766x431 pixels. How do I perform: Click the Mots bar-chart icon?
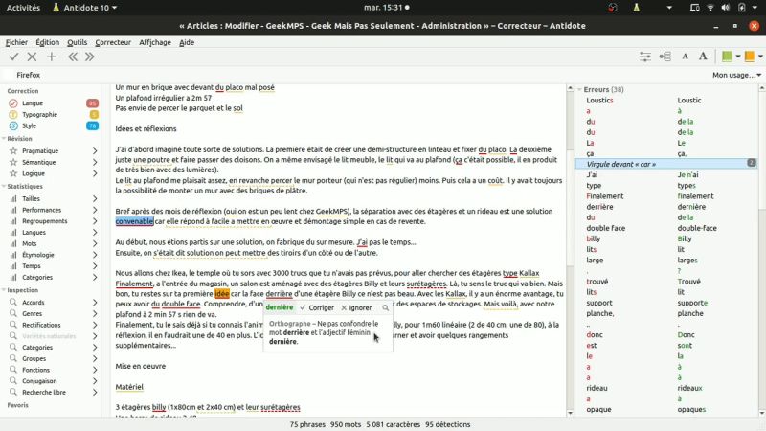tap(13, 244)
